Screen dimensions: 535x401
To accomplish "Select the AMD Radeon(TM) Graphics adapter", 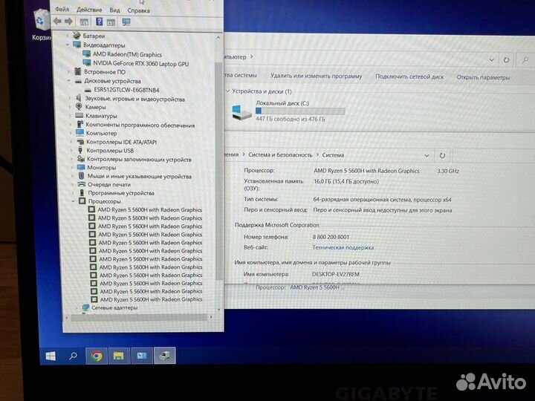I will coord(127,54).
